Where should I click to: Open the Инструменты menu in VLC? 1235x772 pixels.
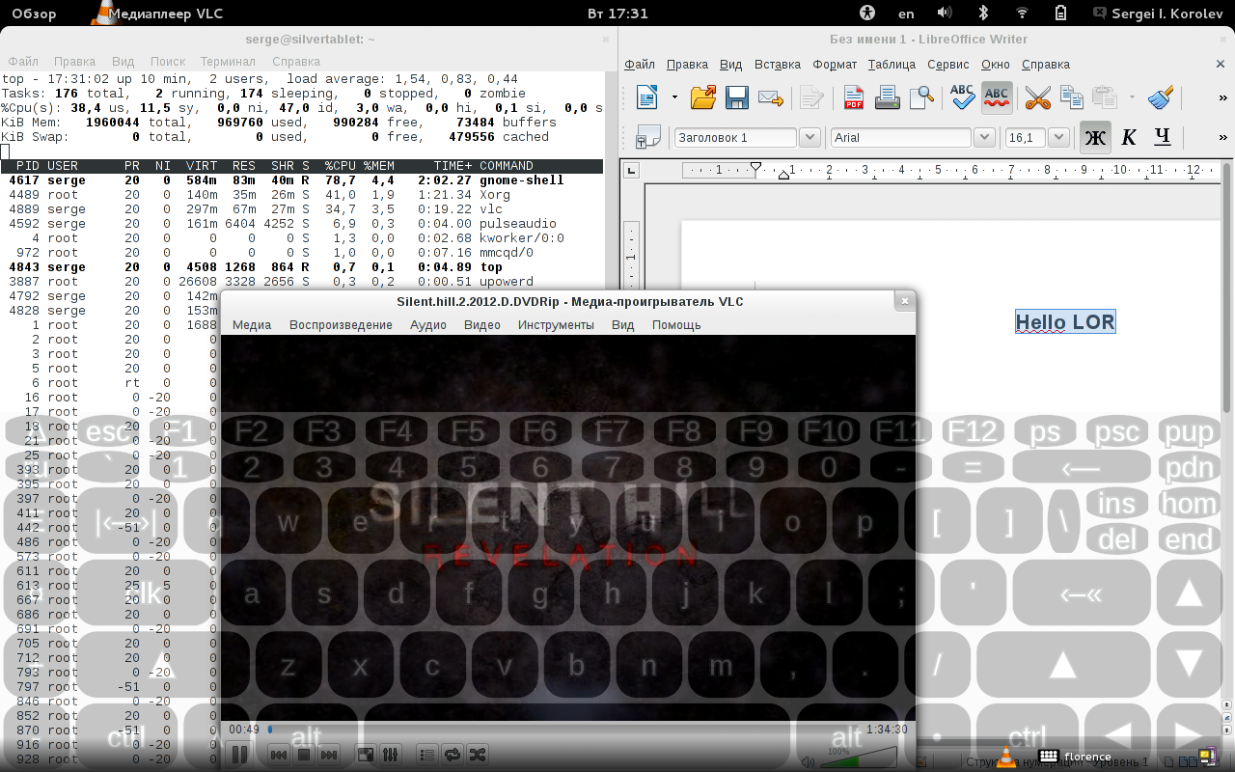click(x=556, y=324)
